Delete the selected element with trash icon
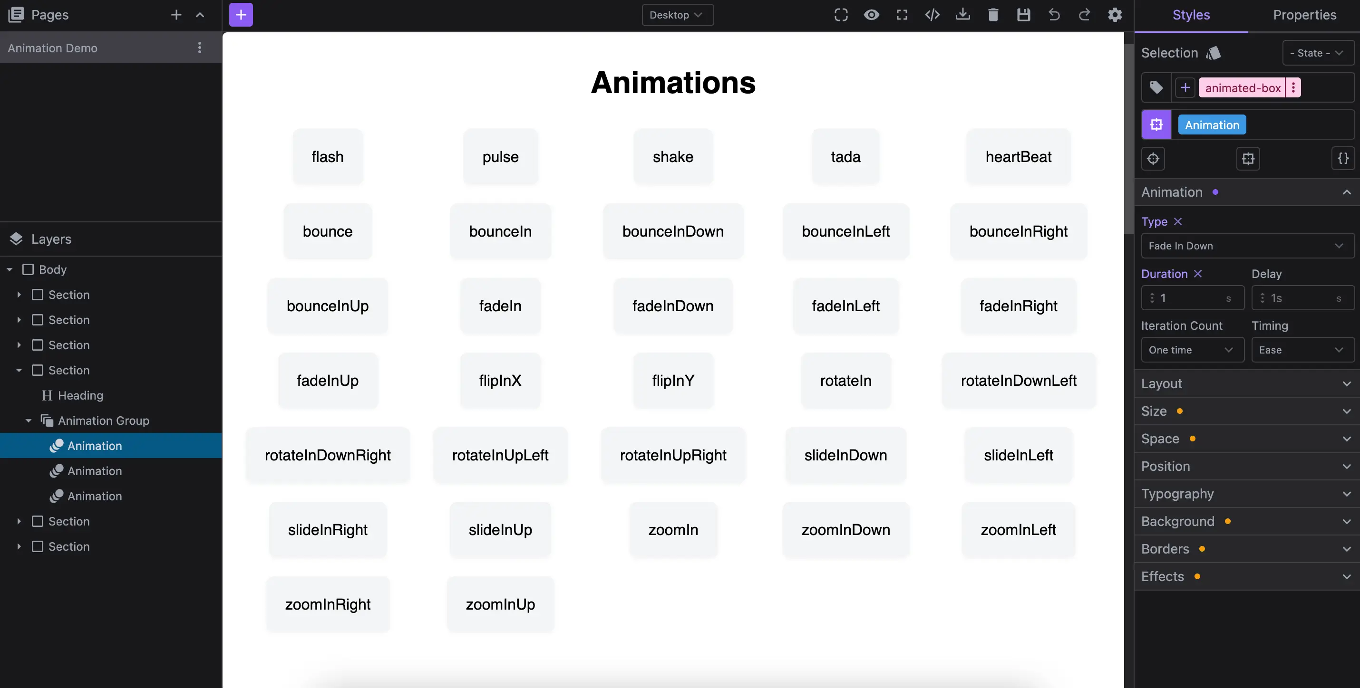 point(993,15)
